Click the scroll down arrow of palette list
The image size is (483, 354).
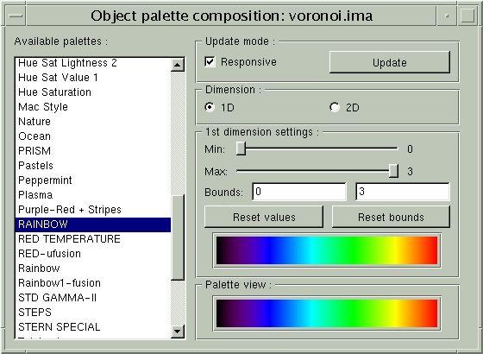[x=178, y=332]
